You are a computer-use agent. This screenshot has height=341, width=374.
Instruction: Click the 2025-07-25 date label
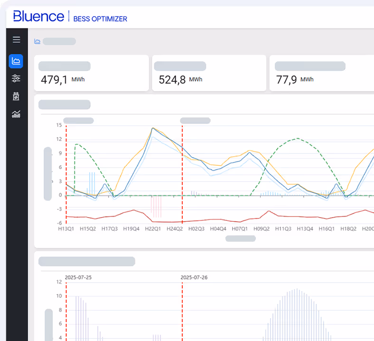(x=78, y=277)
